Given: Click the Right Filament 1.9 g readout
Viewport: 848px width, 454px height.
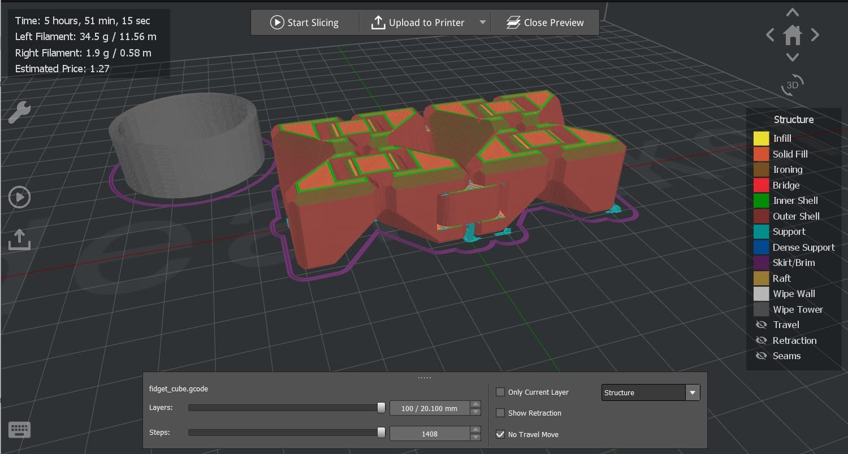Looking at the screenshot, I should click(83, 53).
